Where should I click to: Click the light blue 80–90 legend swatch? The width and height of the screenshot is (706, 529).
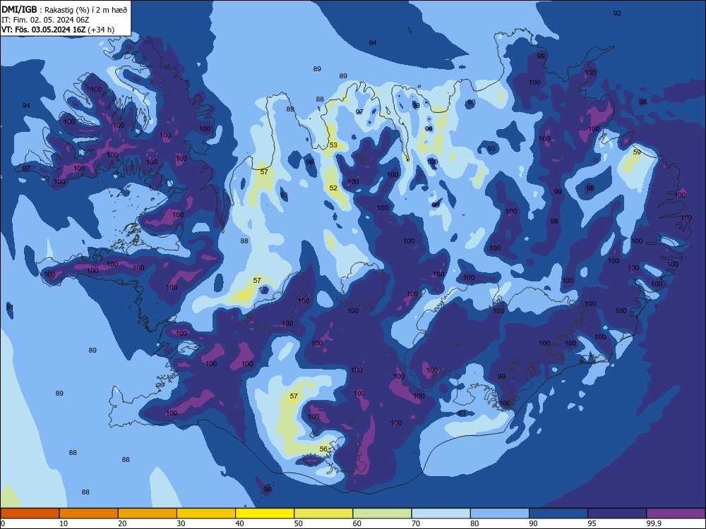pos(500,513)
